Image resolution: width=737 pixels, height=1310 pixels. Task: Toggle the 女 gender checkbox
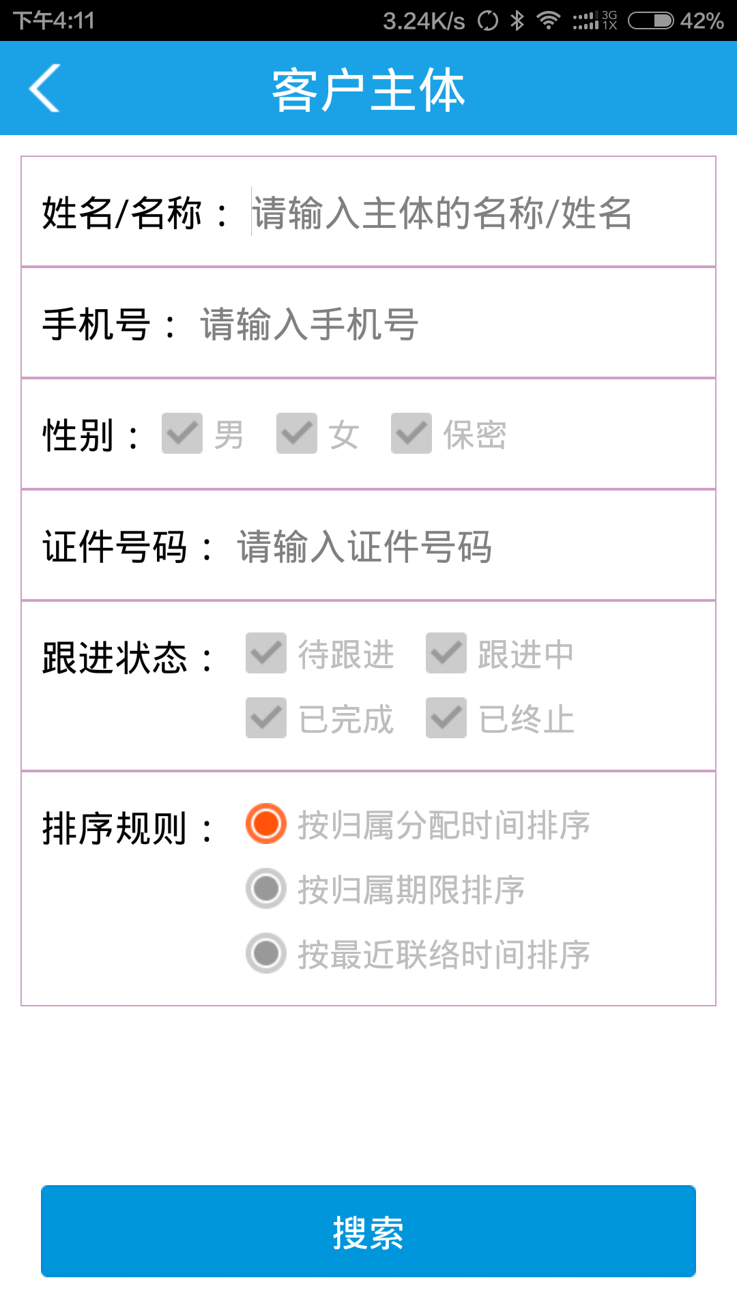pos(297,433)
